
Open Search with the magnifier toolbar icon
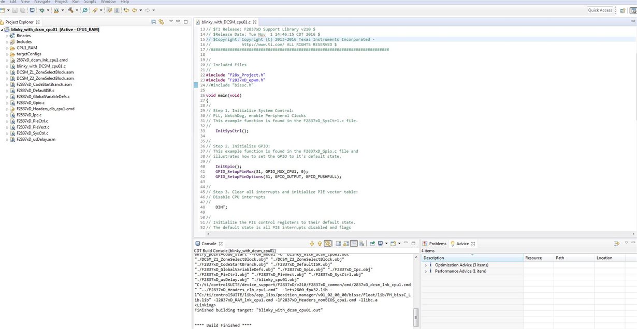tap(84, 10)
